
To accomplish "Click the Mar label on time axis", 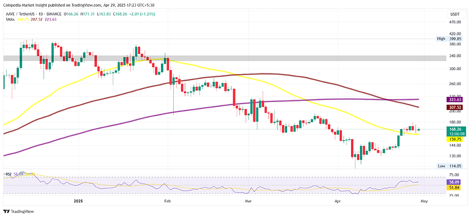I will click(x=248, y=201).
